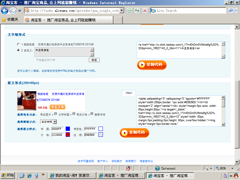The width and height of the screenshot is (240, 180).
Task: Open the 客户中心 footer link
Action: tap(103, 161)
